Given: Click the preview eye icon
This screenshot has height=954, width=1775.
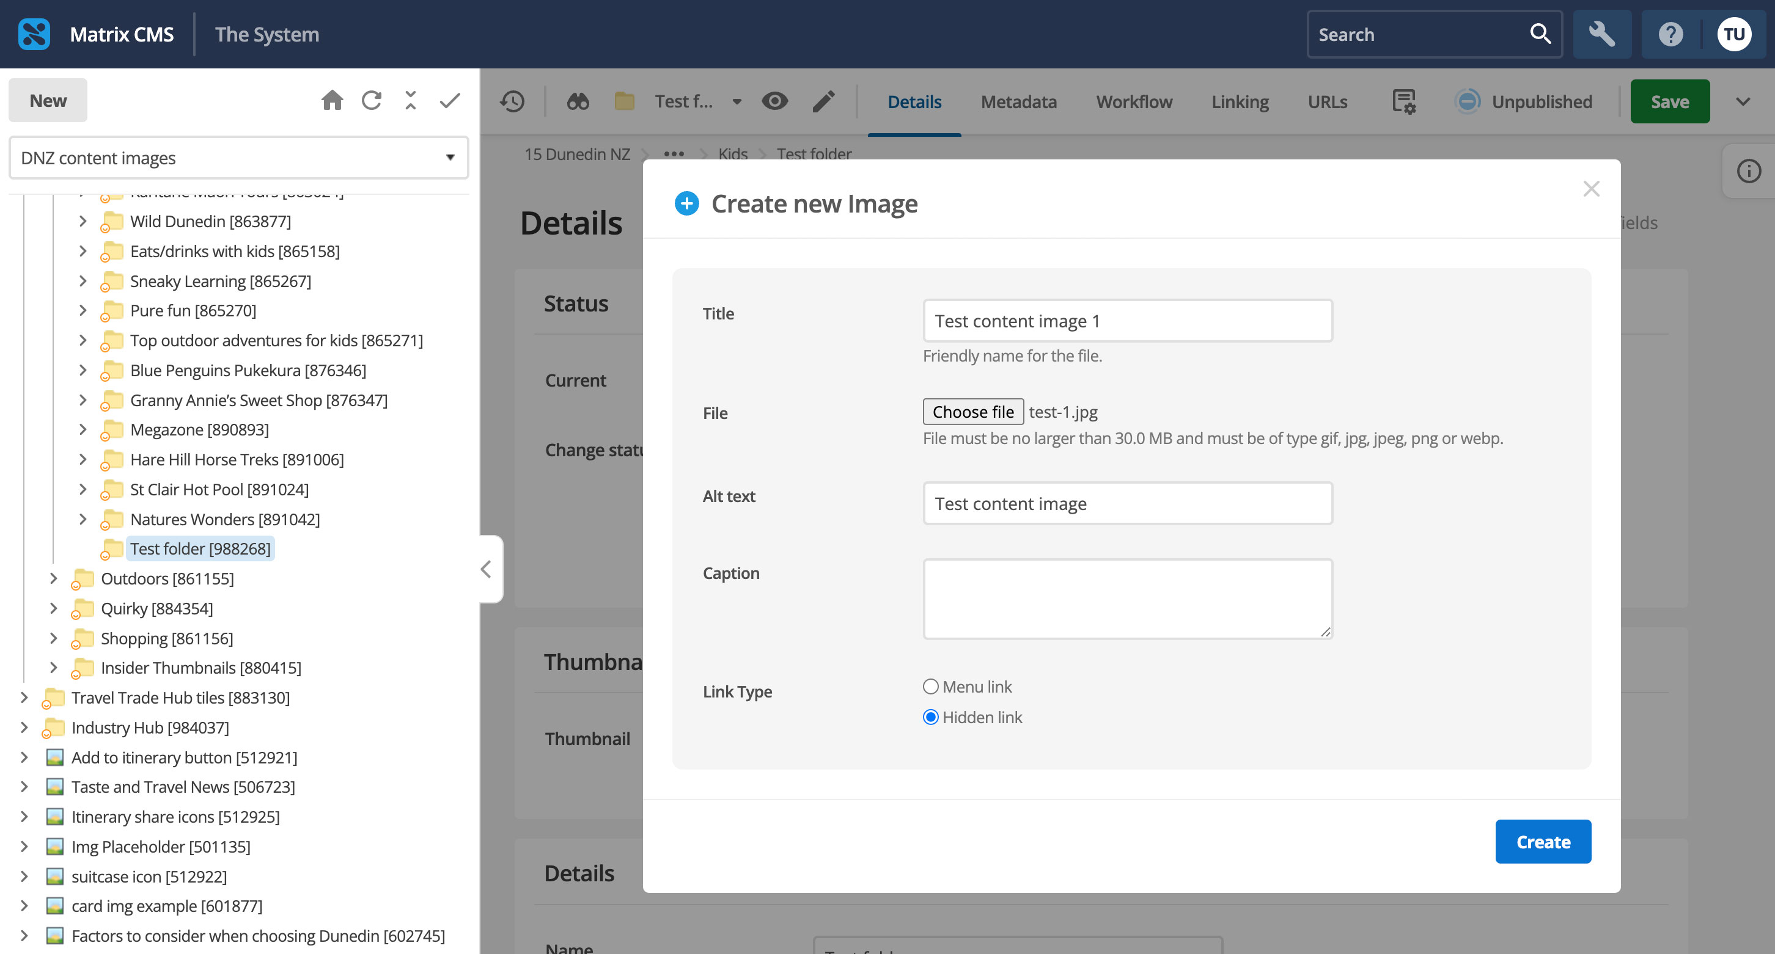Looking at the screenshot, I should coord(774,102).
